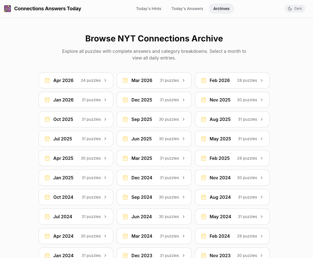
Task: Click the calendar icon on Dec 2024 card
Action: [x=125, y=178]
